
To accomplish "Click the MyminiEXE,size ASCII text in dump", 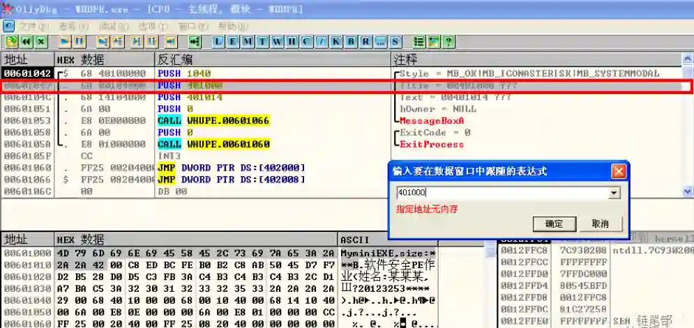I will [x=389, y=254].
